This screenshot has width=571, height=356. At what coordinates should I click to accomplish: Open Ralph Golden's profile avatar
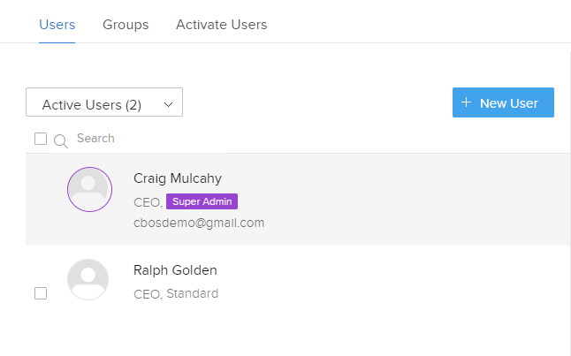point(88,279)
